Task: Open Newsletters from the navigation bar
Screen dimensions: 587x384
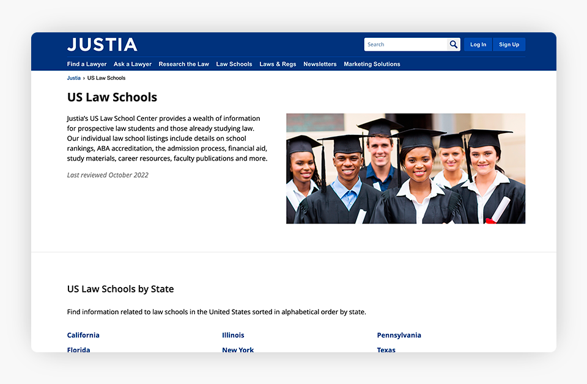Action: (320, 64)
